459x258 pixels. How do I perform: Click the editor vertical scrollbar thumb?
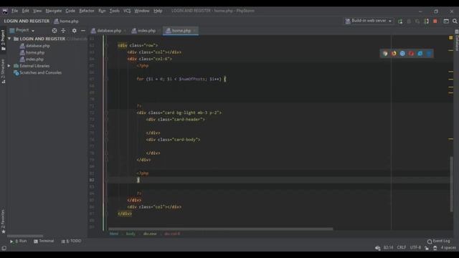[x=451, y=184]
